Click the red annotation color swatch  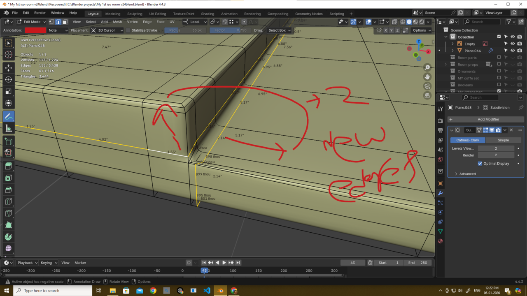click(x=35, y=30)
